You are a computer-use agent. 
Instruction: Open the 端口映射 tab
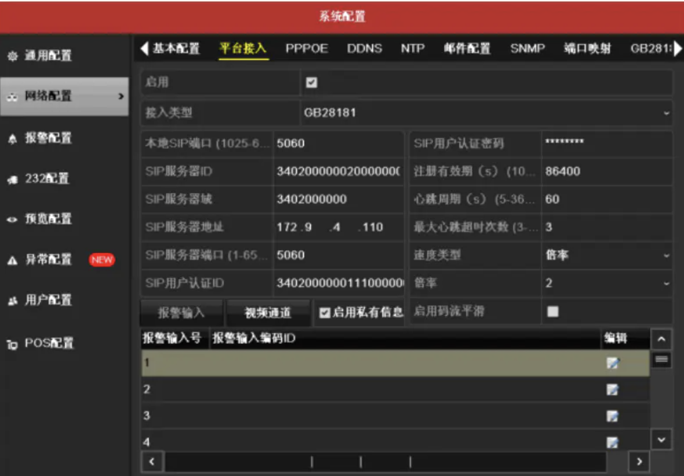pyautogui.click(x=587, y=49)
